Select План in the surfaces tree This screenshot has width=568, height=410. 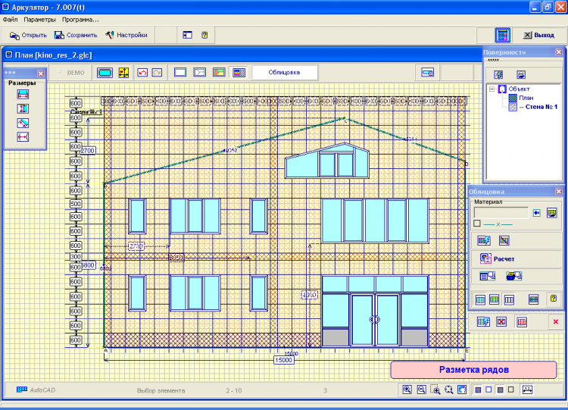526,98
